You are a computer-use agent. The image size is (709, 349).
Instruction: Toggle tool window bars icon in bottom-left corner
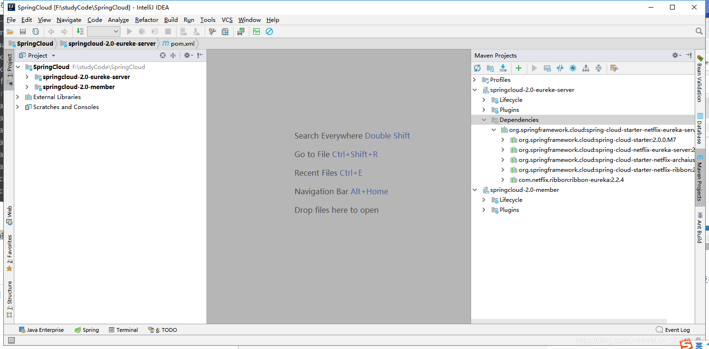coord(11,340)
